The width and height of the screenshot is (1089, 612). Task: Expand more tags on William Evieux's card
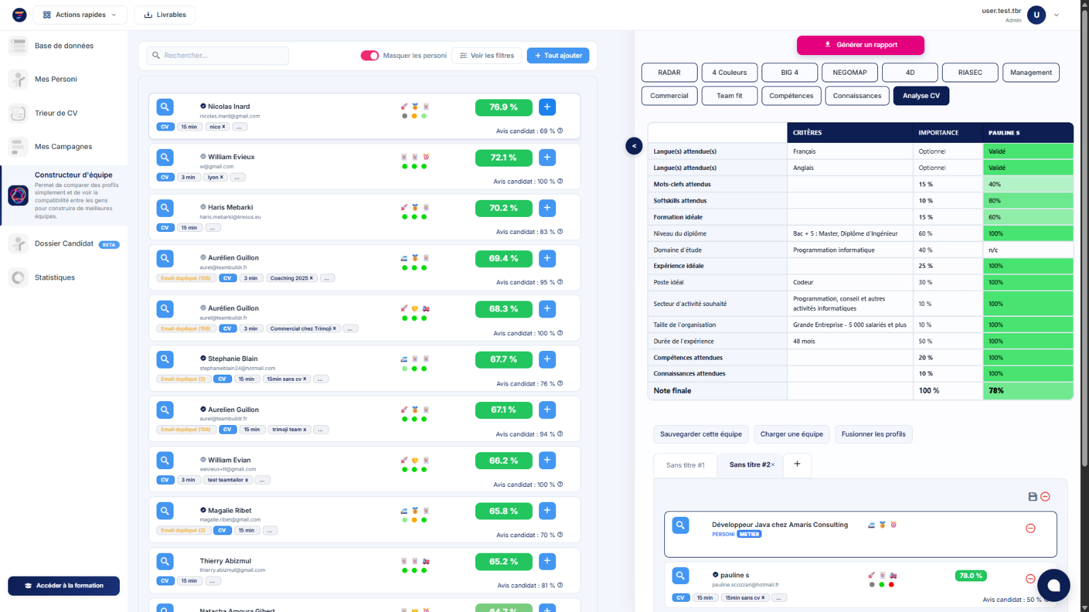coord(238,177)
